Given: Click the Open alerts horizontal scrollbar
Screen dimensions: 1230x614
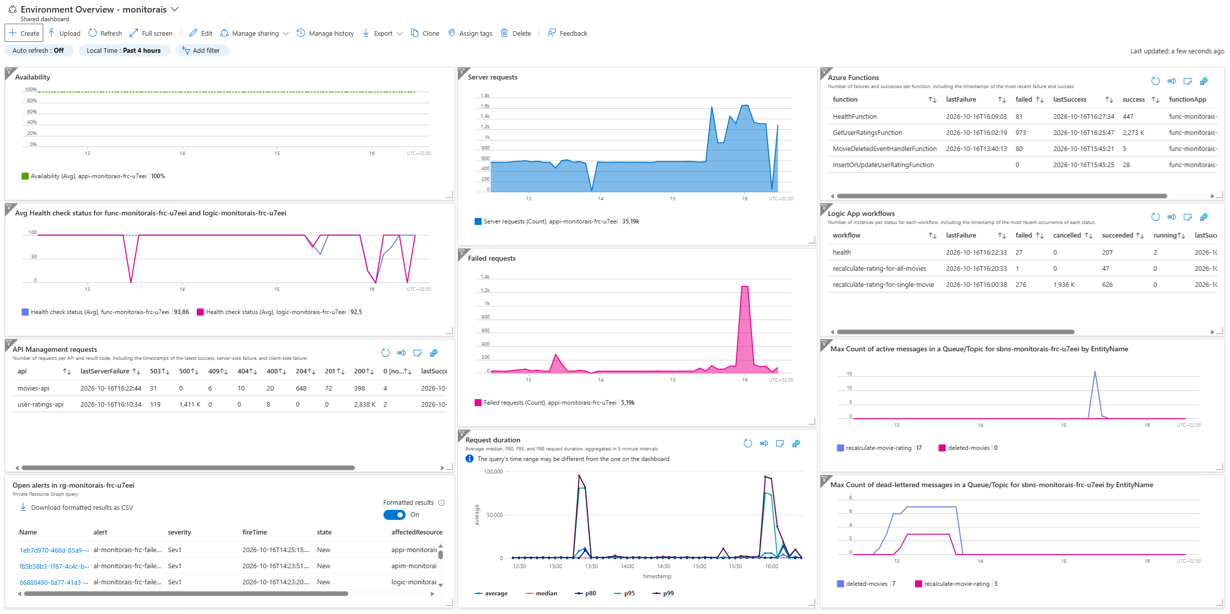Looking at the screenshot, I should coord(186,594).
